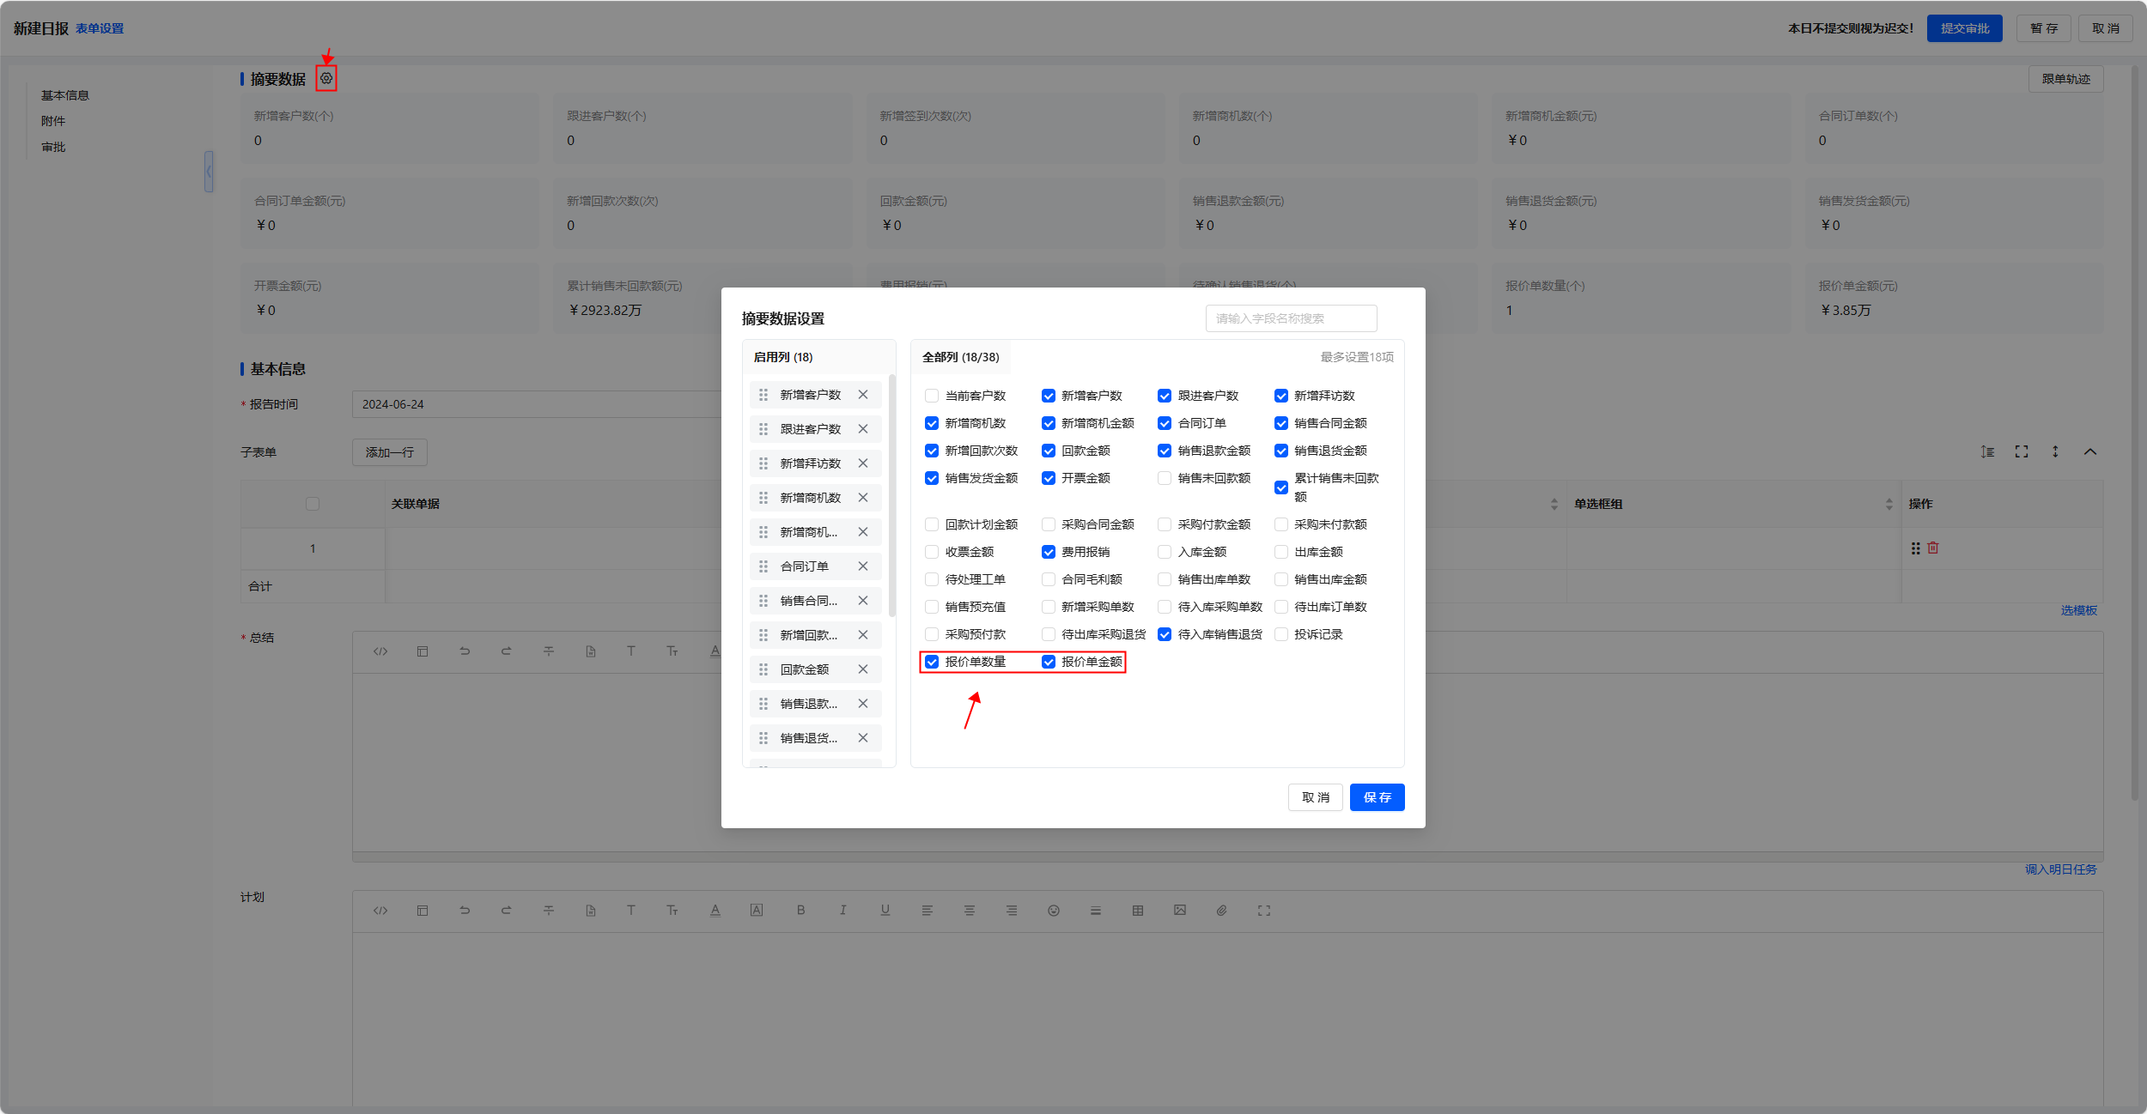Image resolution: width=2147 pixels, height=1114 pixels.
Task: Check the 回款计划金额 checkbox
Action: tap(932, 524)
